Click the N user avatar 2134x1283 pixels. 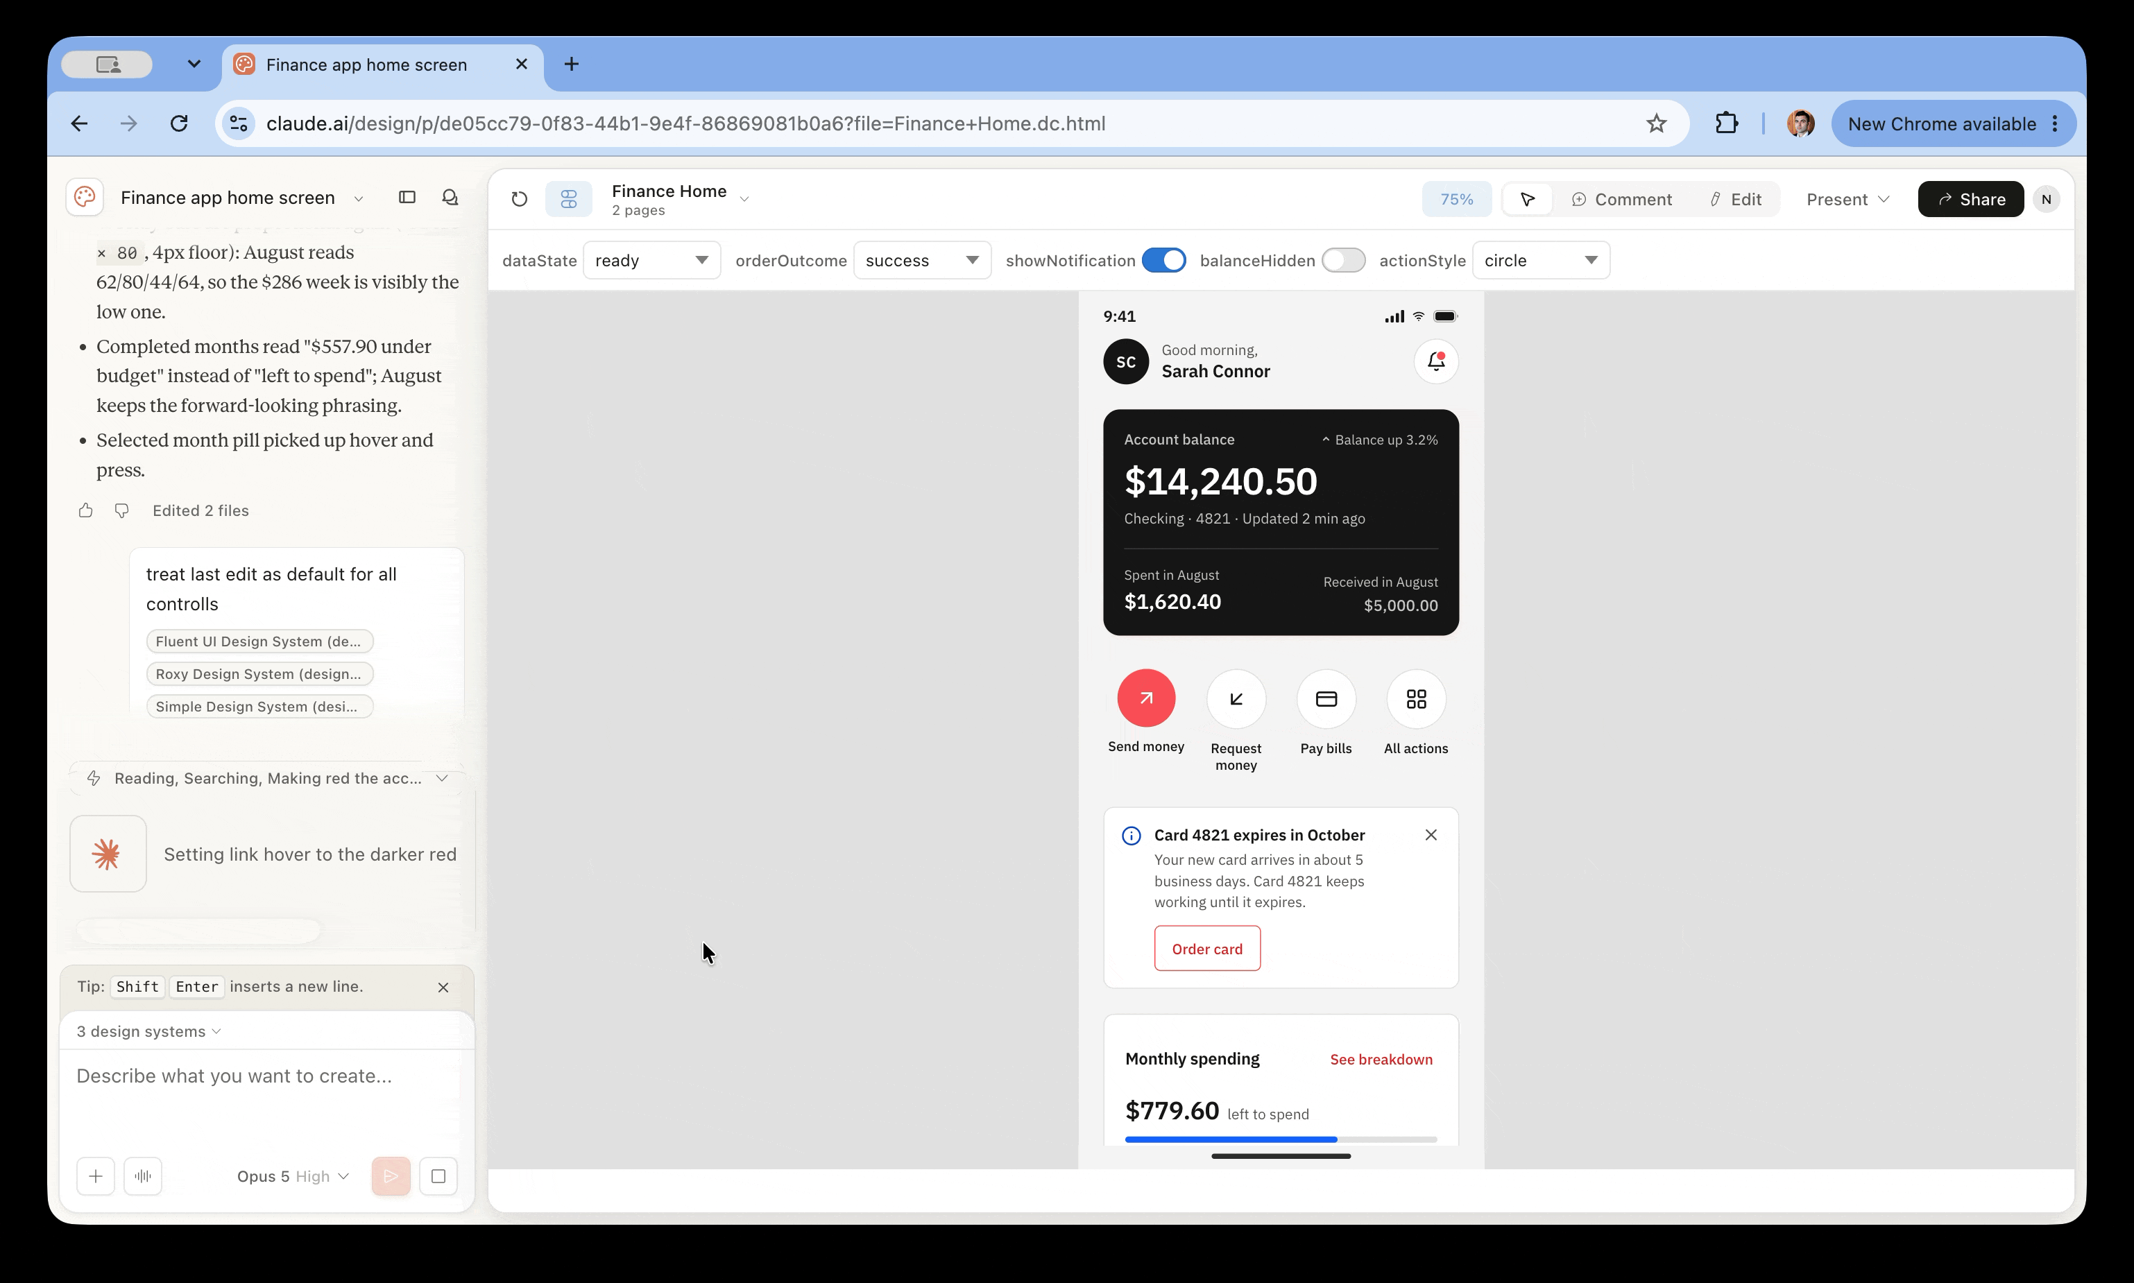point(2046,199)
